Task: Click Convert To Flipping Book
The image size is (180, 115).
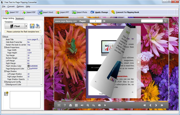Action: [125, 12]
